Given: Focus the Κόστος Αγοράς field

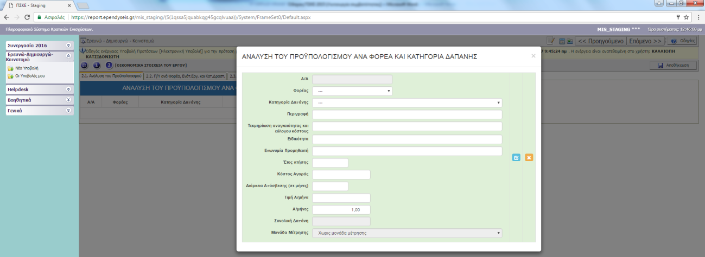Looking at the screenshot, I should (x=341, y=174).
